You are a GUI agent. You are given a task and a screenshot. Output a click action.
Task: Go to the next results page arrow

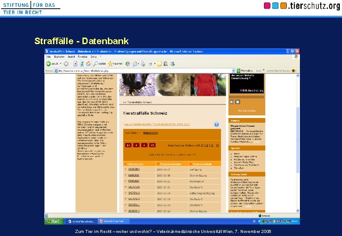coord(144,145)
